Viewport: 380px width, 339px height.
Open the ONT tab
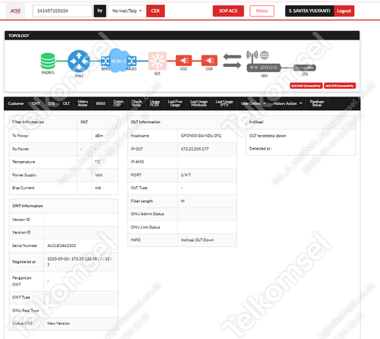pyautogui.click(x=36, y=103)
